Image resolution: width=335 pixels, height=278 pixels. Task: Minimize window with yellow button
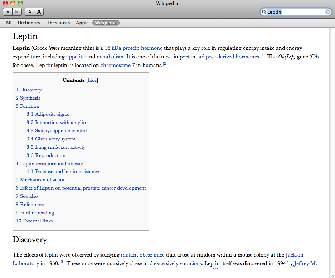pos(13,3)
